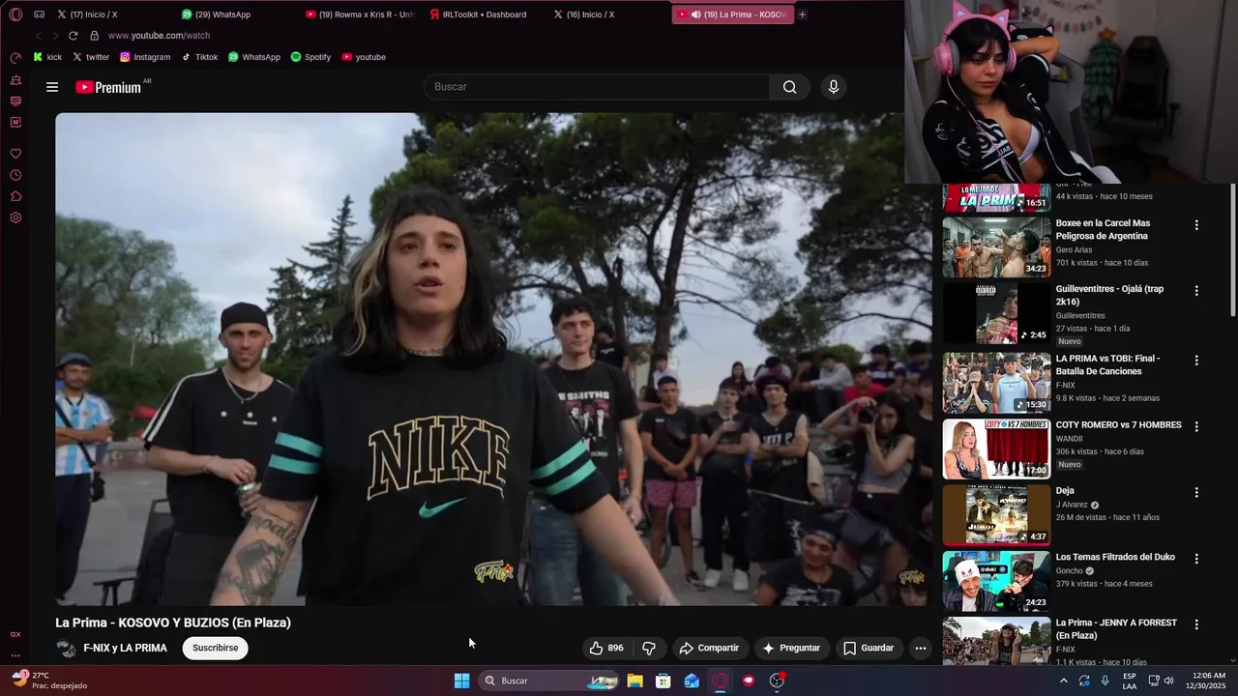Click the YouTube search magnifier button
This screenshot has width=1238, height=696.
click(790, 87)
